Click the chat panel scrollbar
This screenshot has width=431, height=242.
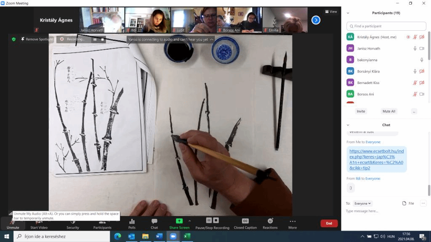coord(429,190)
